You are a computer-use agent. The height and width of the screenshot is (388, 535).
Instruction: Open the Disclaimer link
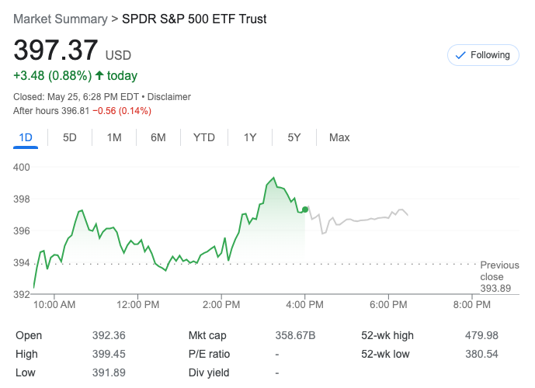tap(169, 97)
